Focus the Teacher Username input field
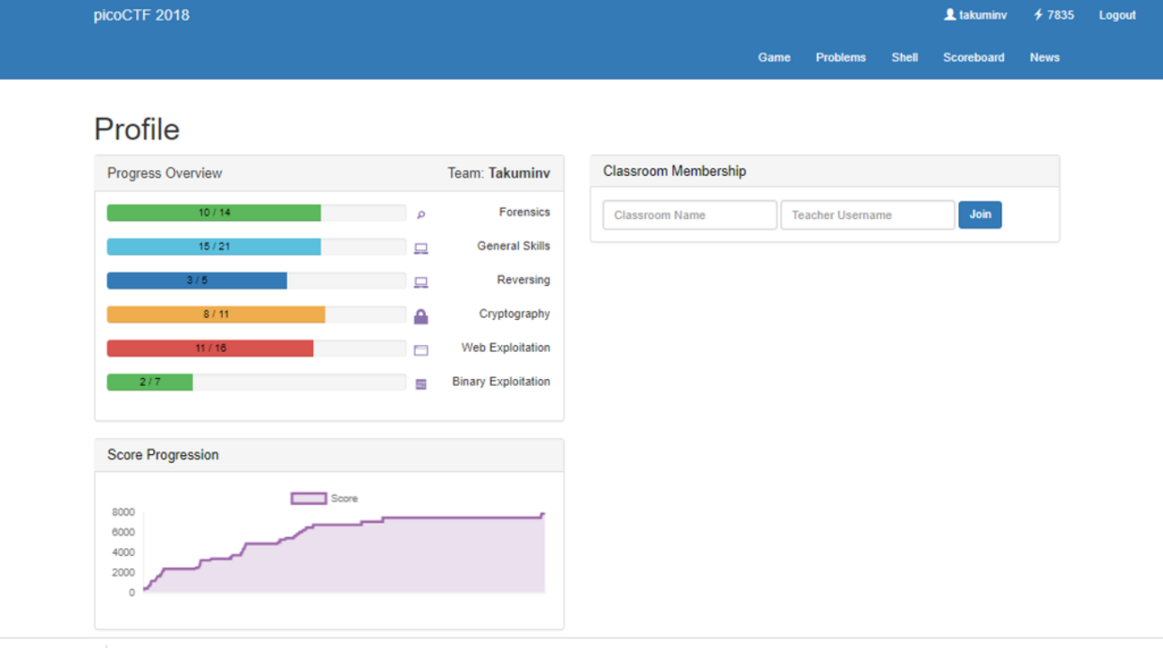This screenshot has width=1163, height=648. point(867,215)
